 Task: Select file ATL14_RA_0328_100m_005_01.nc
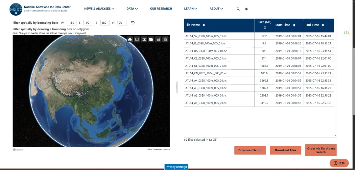(x=206, y=51)
